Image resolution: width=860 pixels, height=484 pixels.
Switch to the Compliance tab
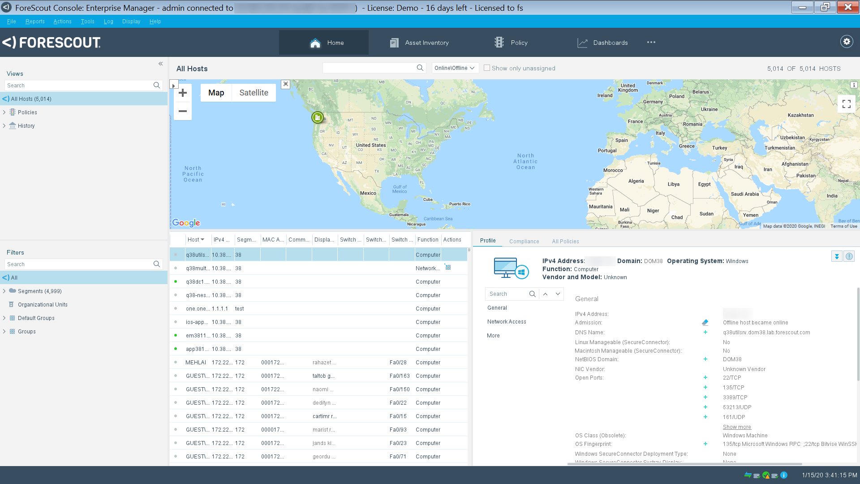pyautogui.click(x=524, y=242)
